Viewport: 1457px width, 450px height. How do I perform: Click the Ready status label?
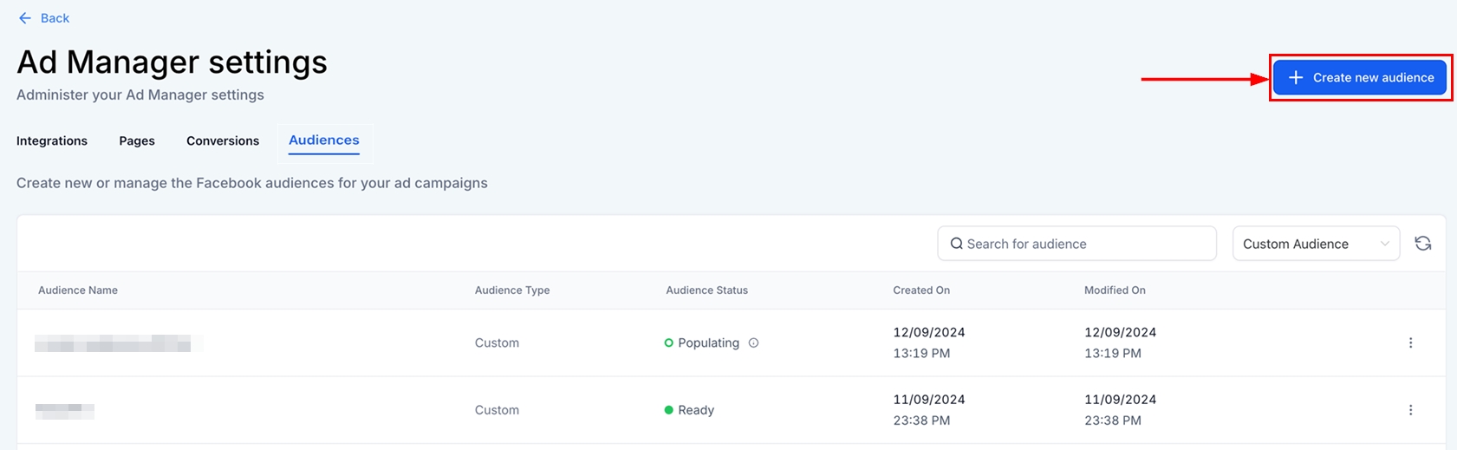[695, 410]
